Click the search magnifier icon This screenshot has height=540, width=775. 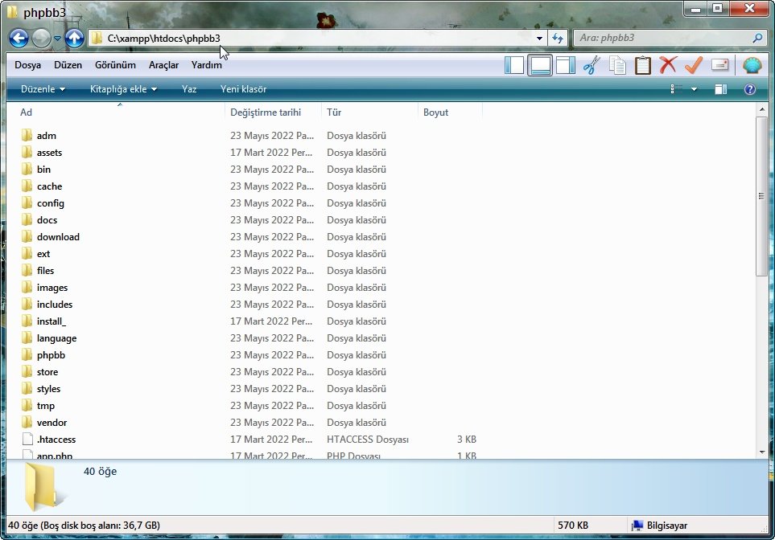coord(757,38)
